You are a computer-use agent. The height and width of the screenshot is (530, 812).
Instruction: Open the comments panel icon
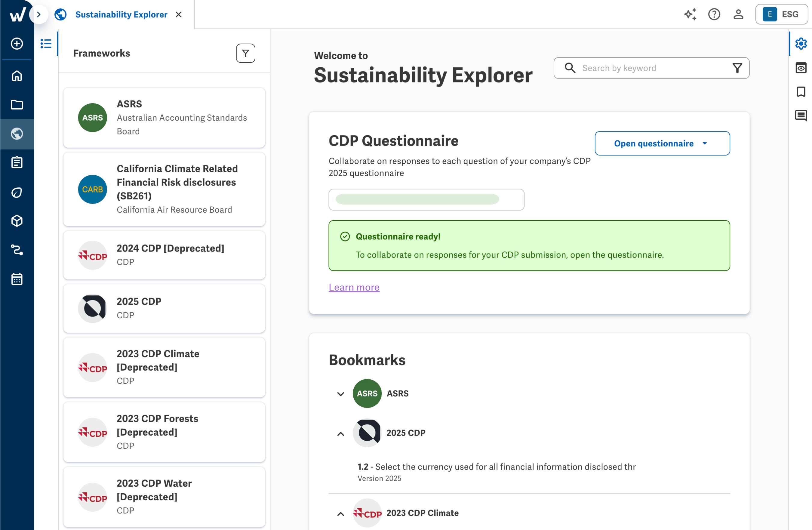point(801,116)
